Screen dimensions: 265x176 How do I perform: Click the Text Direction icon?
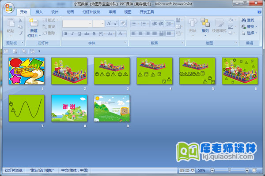tap(179, 20)
